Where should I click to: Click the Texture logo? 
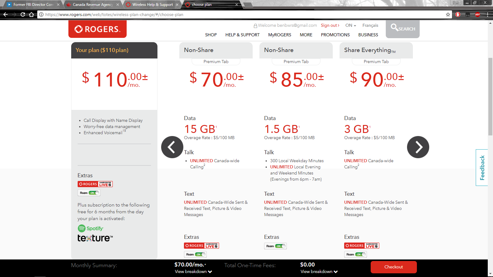click(x=95, y=238)
